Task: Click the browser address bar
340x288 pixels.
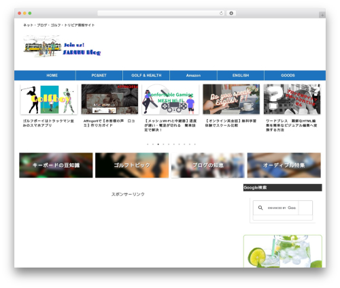Action: 158,14
